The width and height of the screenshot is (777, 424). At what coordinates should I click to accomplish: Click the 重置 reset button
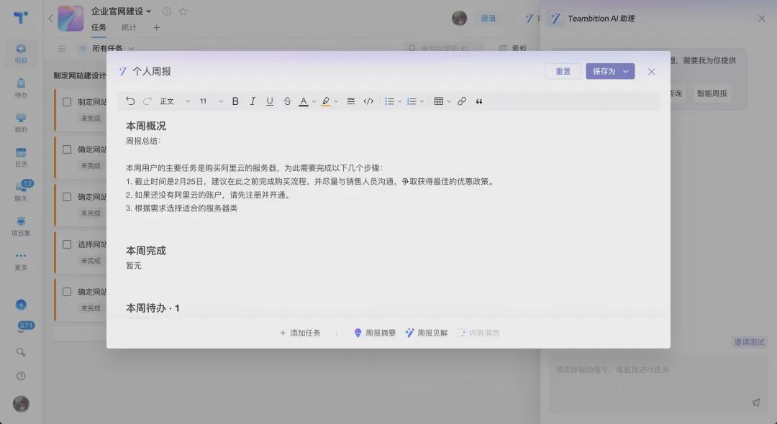click(x=563, y=71)
